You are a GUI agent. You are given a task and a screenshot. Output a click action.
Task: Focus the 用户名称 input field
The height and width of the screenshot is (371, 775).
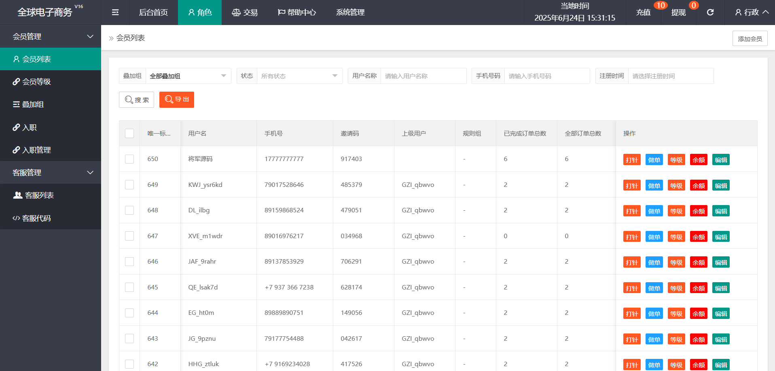[x=423, y=76]
